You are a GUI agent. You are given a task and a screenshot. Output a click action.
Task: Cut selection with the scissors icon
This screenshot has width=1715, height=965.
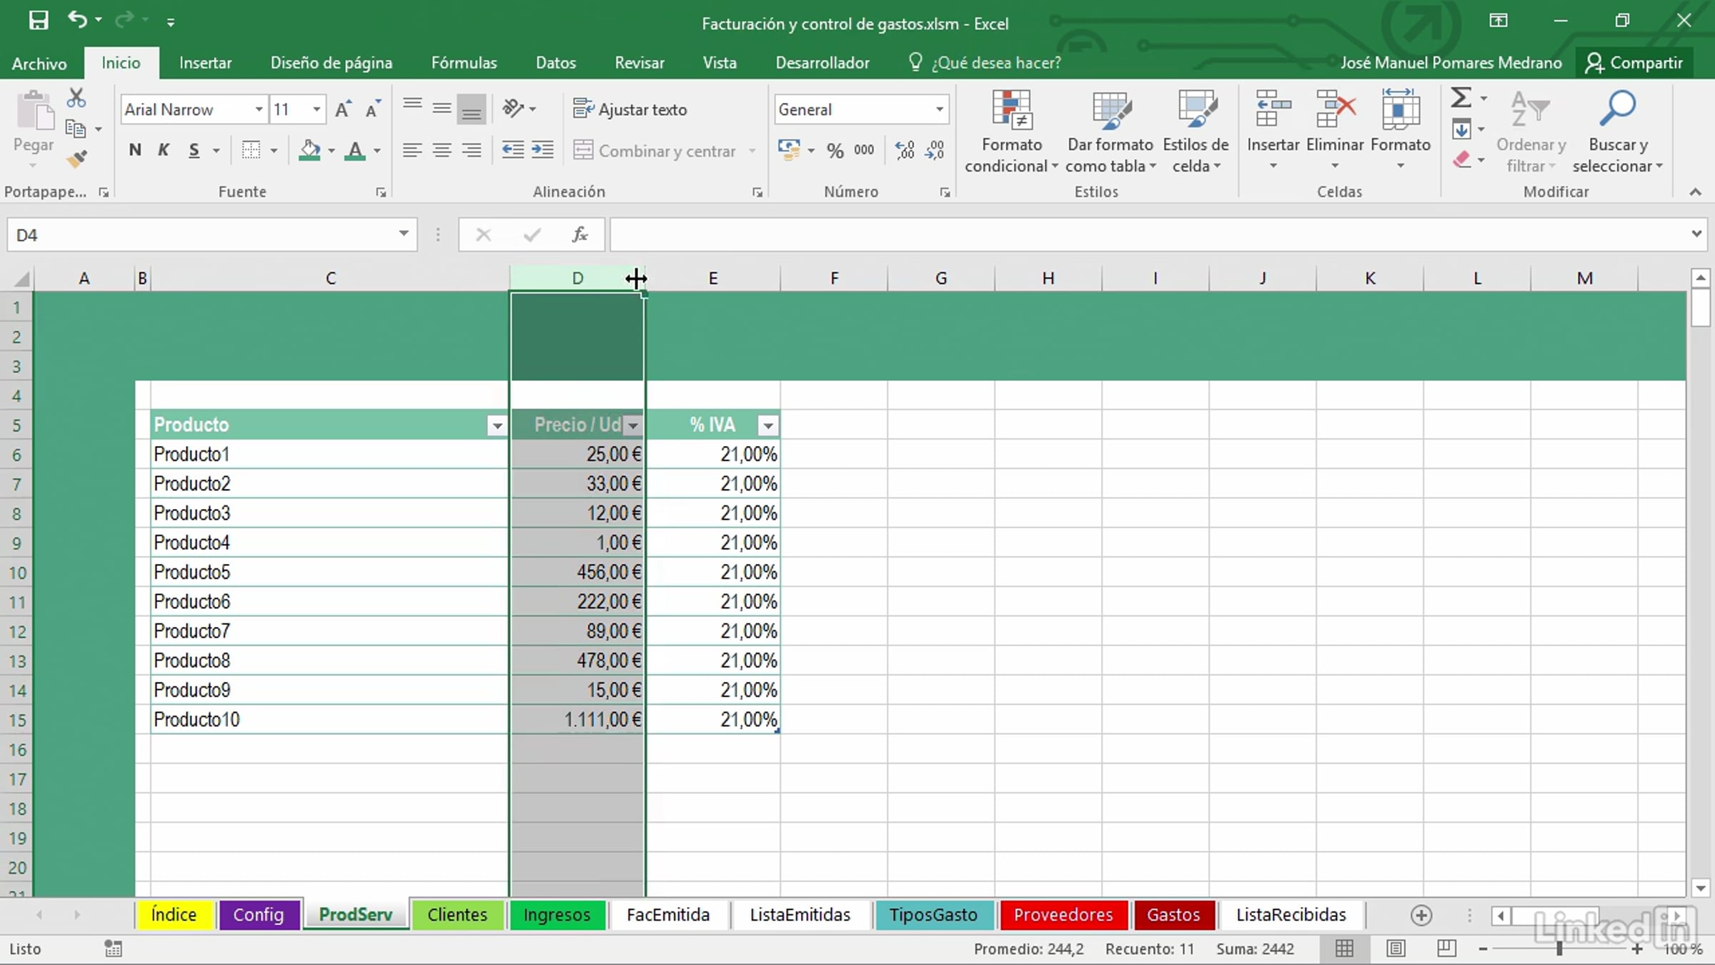(x=76, y=98)
